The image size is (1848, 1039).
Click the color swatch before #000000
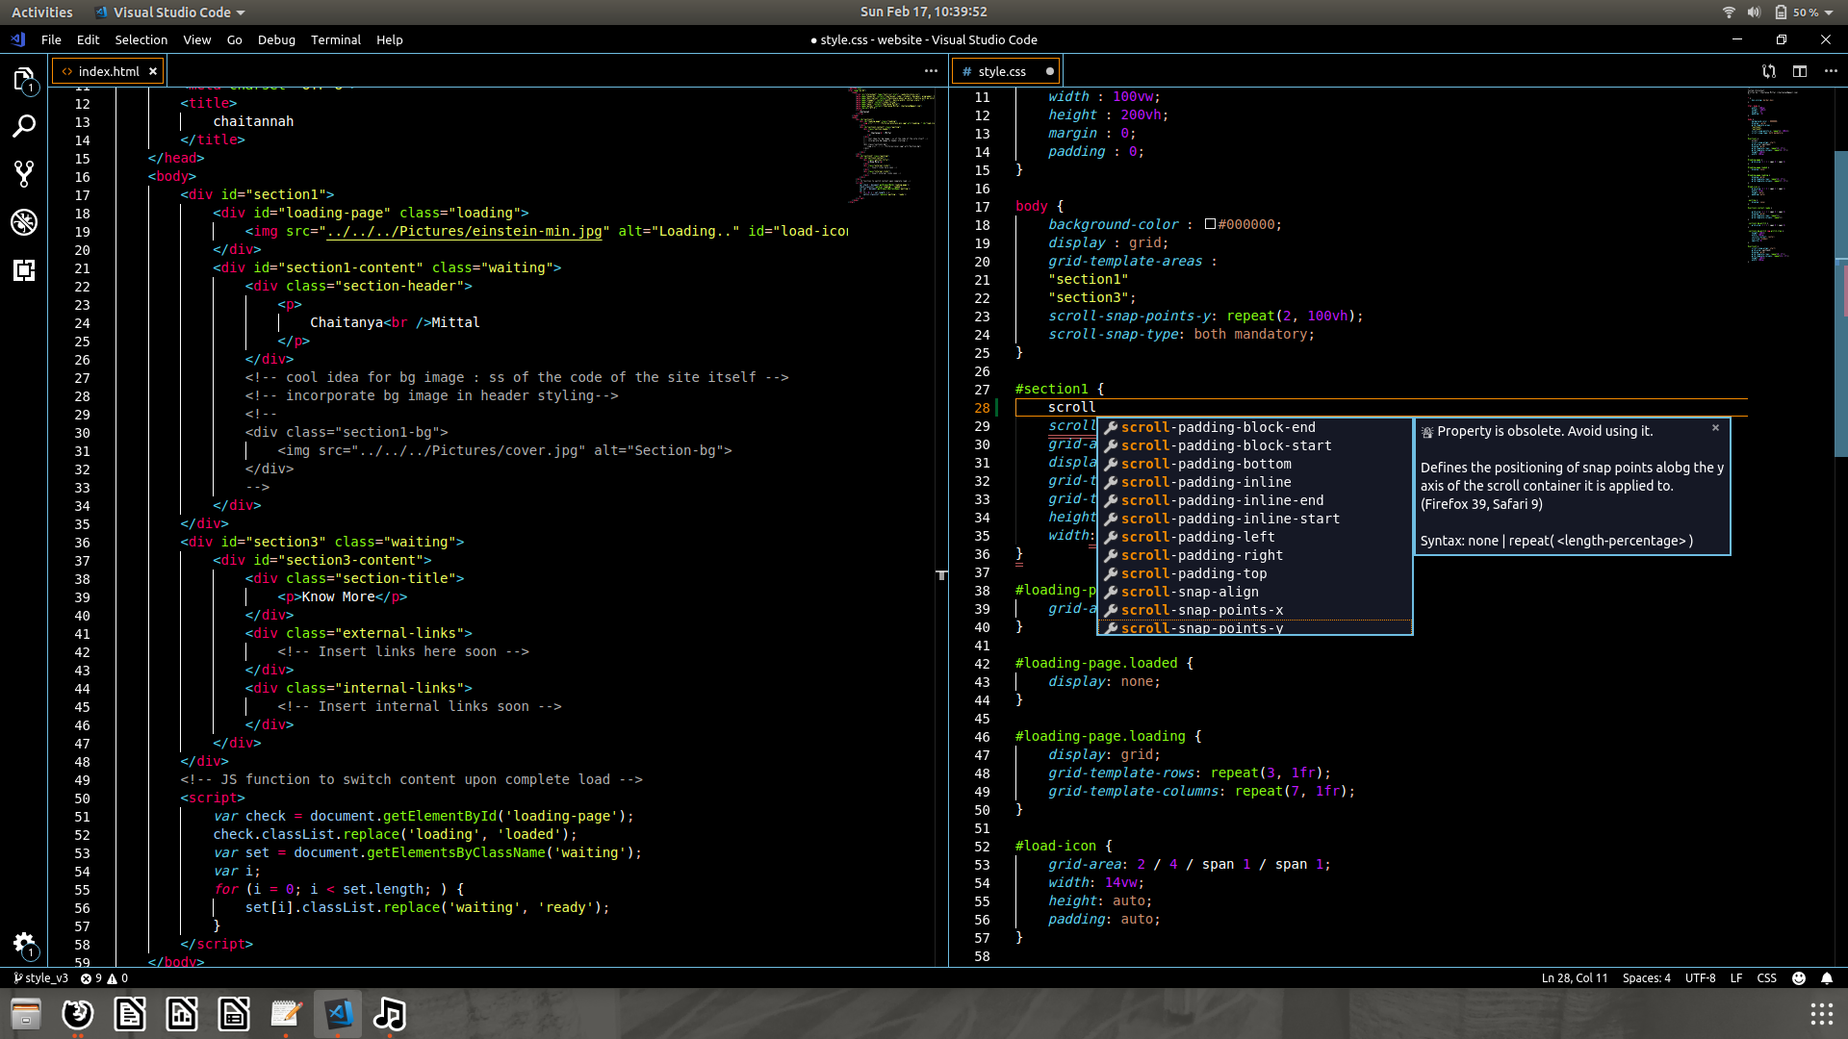tap(1209, 224)
